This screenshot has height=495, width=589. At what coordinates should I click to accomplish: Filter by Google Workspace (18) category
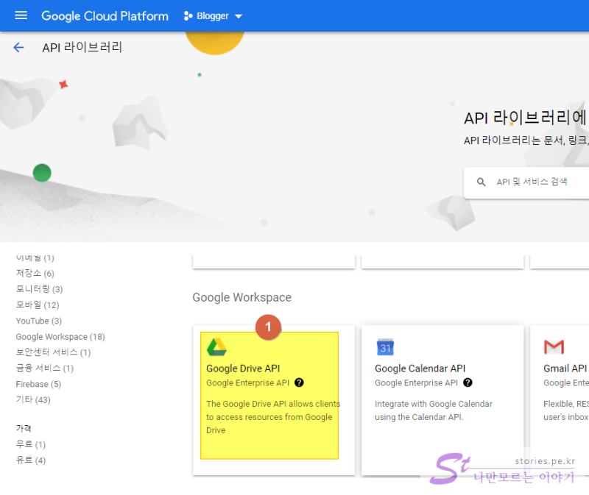[x=60, y=337]
